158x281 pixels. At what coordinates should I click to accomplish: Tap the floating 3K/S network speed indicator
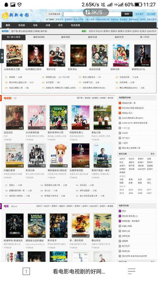coord(96,12)
